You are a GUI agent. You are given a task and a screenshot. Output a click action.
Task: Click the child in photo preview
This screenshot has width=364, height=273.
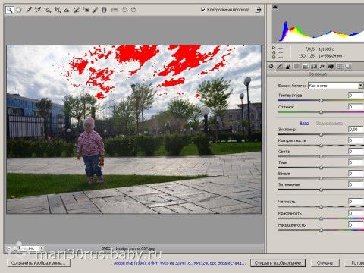coord(90,149)
